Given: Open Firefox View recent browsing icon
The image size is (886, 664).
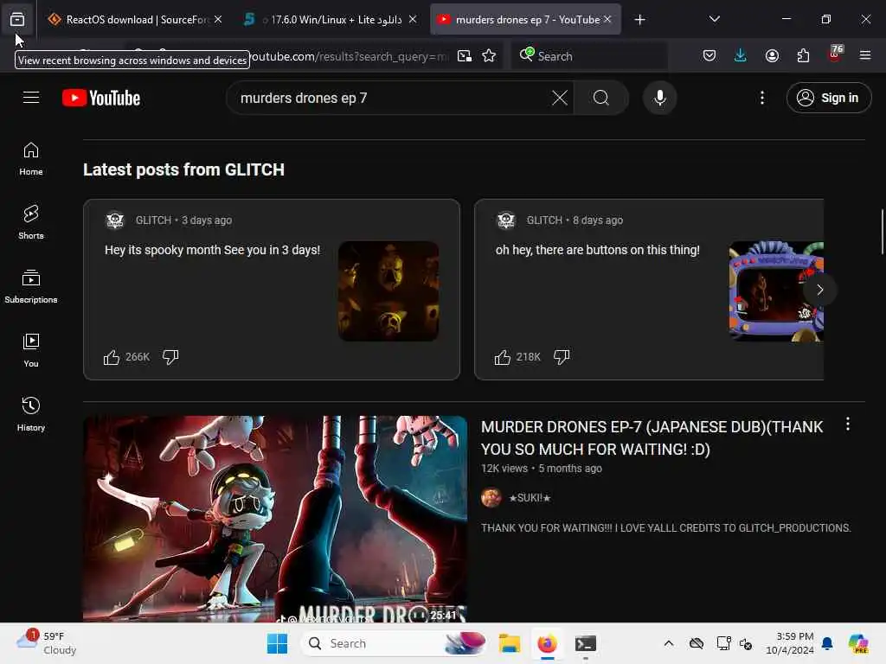Looking at the screenshot, I should [x=17, y=19].
